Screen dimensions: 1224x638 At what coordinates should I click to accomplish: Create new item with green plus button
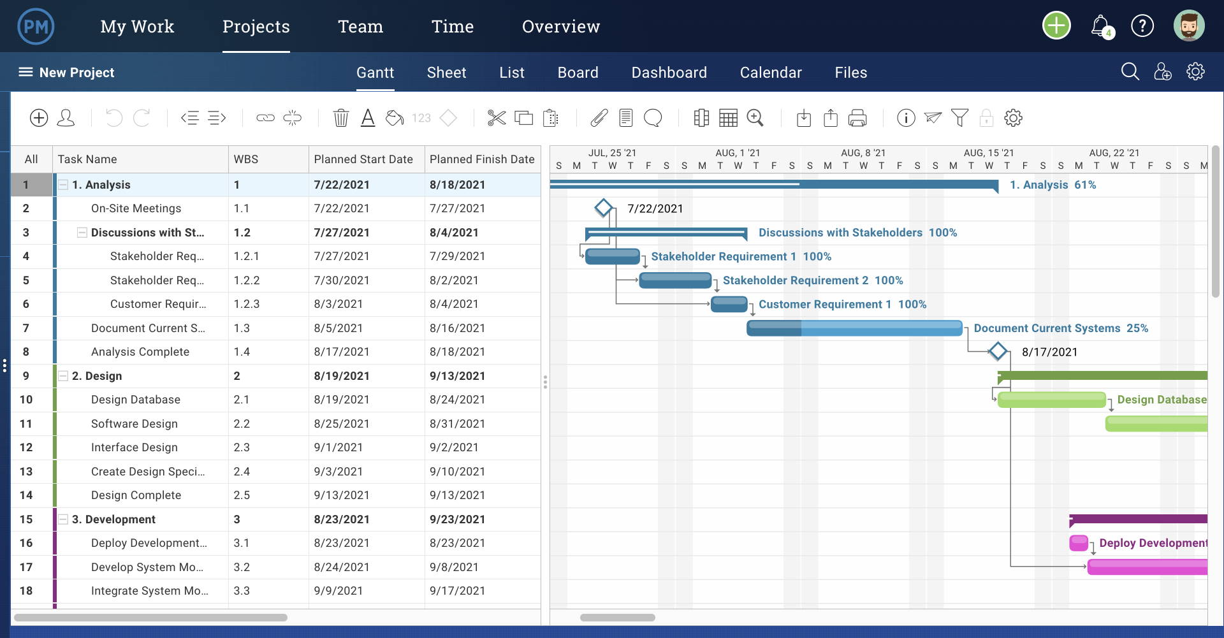pyautogui.click(x=1056, y=25)
